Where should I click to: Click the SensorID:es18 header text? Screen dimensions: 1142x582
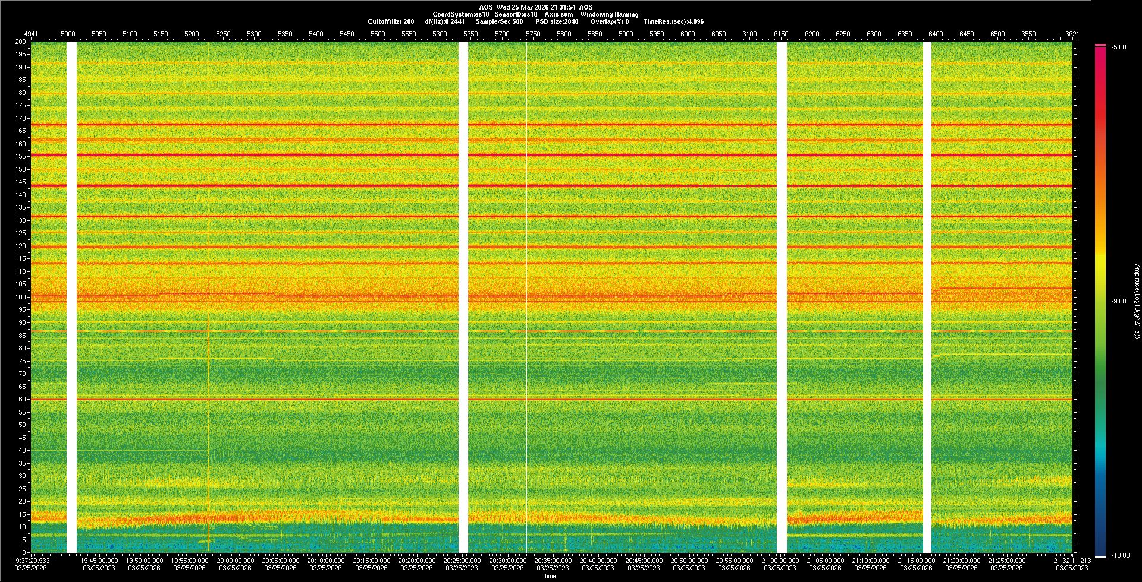pos(516,14)
